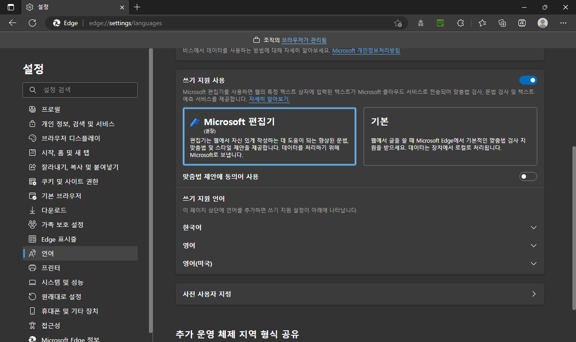Select the 기본 spellcheck option card
576x342 pixels.
450,136
